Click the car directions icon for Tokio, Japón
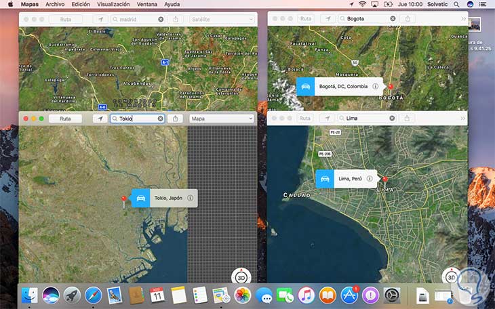Screen dimensions: 495x309 (x=141, y=198)
